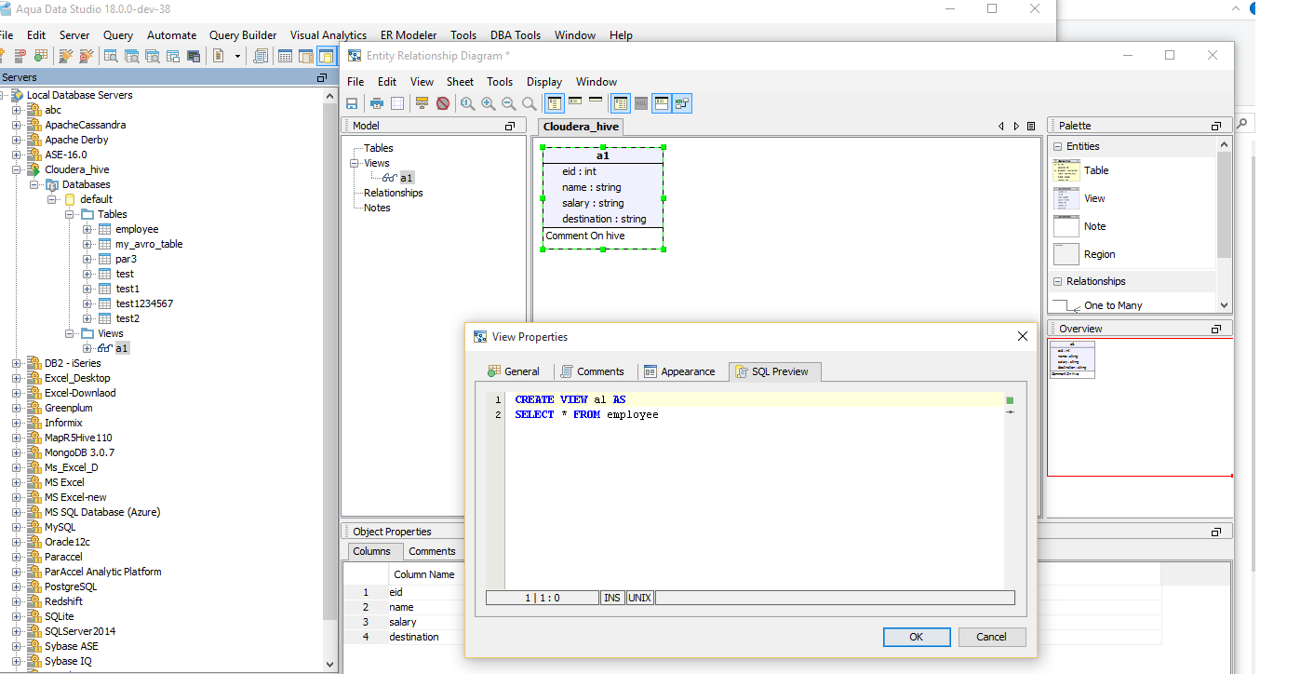Click the zoom-to-fit magnifier left of zoom in

click(467, 103)
